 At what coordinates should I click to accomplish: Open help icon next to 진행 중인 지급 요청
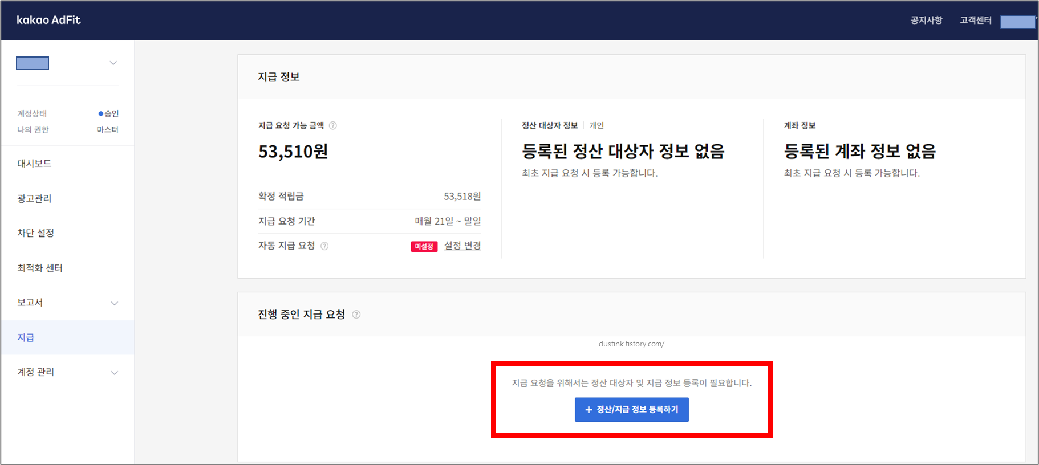pos(356,315)
